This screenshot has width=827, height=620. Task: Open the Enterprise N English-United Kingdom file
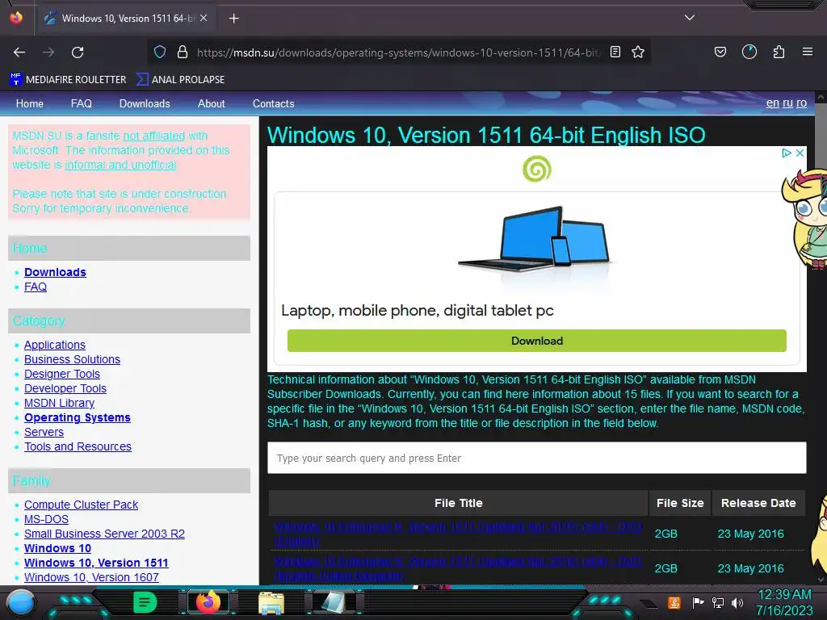click(x=457, y=568)
